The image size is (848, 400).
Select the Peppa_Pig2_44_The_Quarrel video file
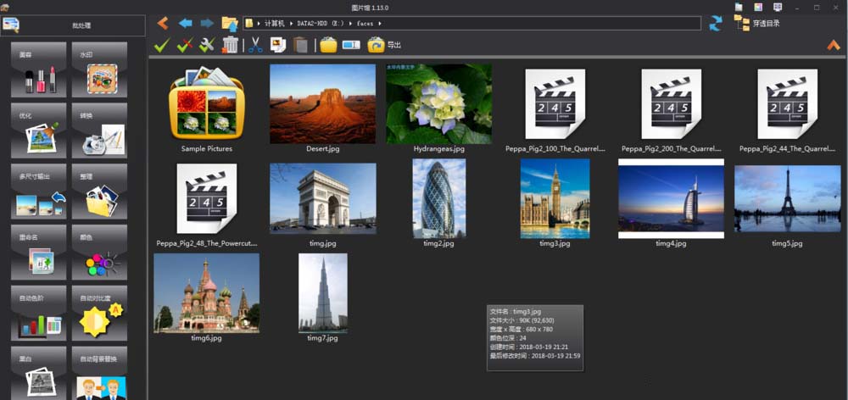coord(788,103)
